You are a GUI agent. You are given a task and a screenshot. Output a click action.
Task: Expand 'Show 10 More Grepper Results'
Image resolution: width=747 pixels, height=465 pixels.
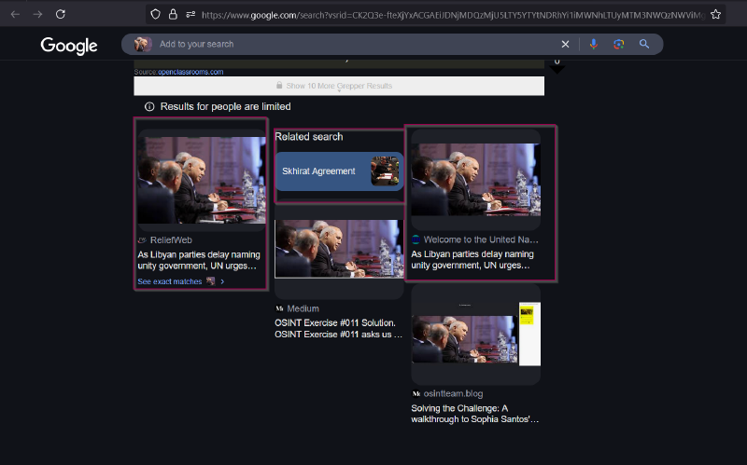tap(339, 86)
